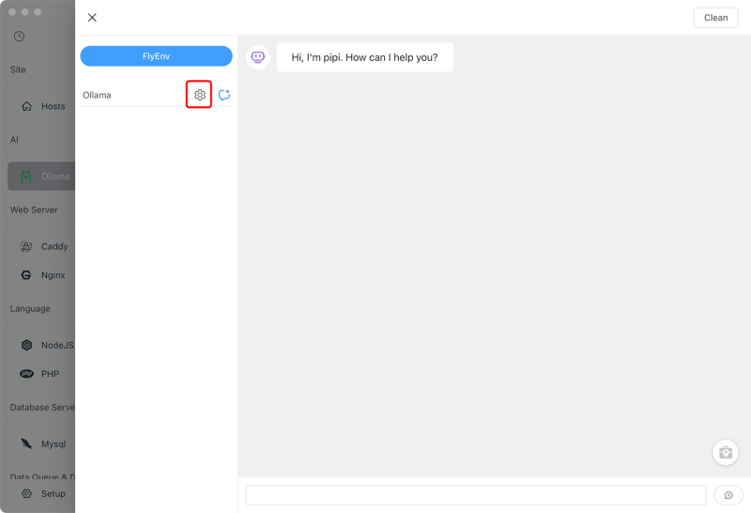The image size is (751, 513).
Task: Click the Nginx G logo icon
Action: pos(26,275)
